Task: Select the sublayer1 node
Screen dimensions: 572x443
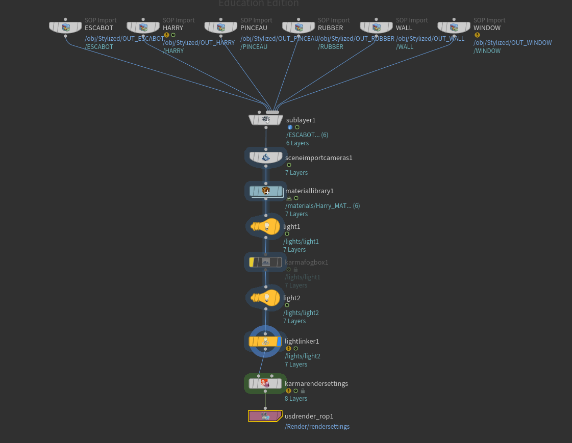Action: click(265, 120)
